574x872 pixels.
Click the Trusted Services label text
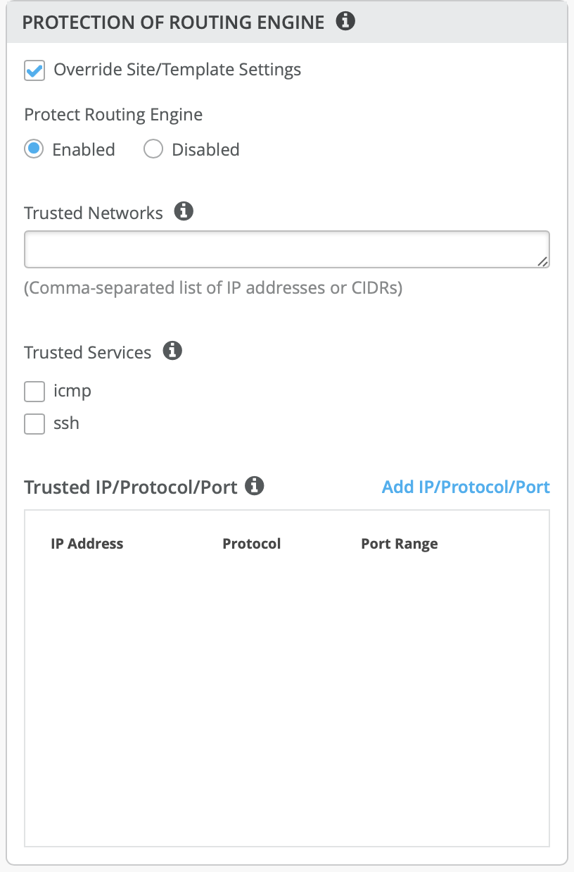[x=87, y=352]
